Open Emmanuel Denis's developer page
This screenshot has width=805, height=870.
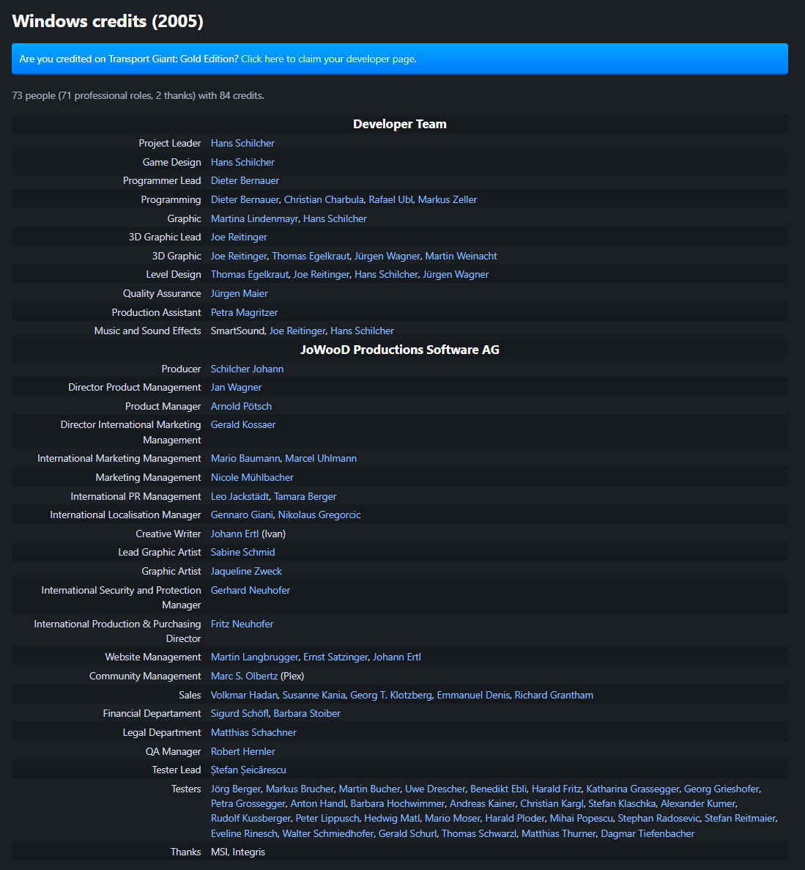[473, 696]
